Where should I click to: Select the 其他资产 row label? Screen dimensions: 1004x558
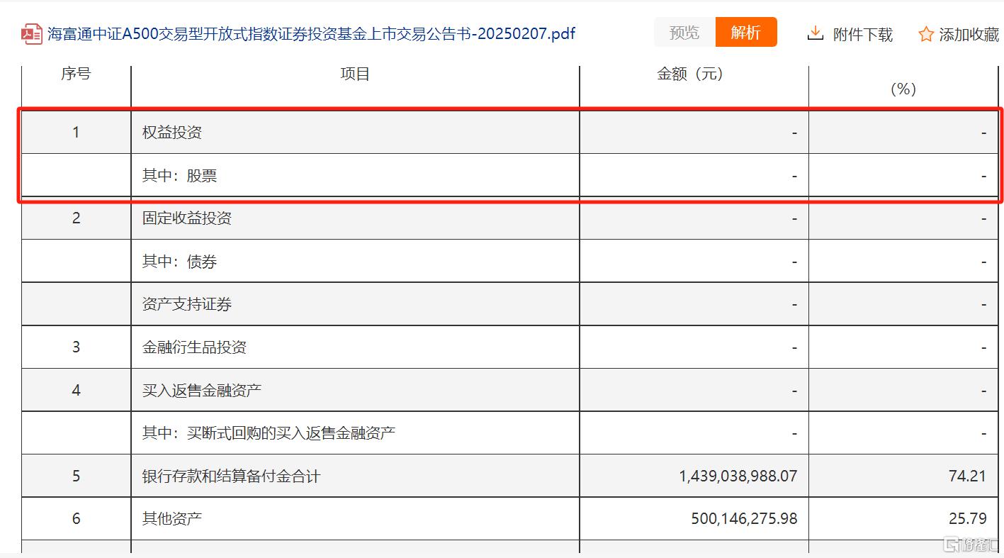(172, 519)
